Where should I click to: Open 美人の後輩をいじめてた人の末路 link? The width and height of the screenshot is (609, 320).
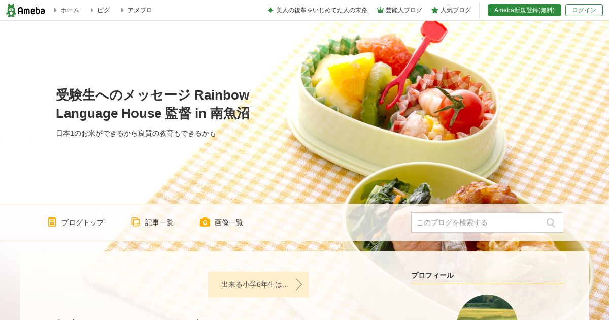click(322, 10)
